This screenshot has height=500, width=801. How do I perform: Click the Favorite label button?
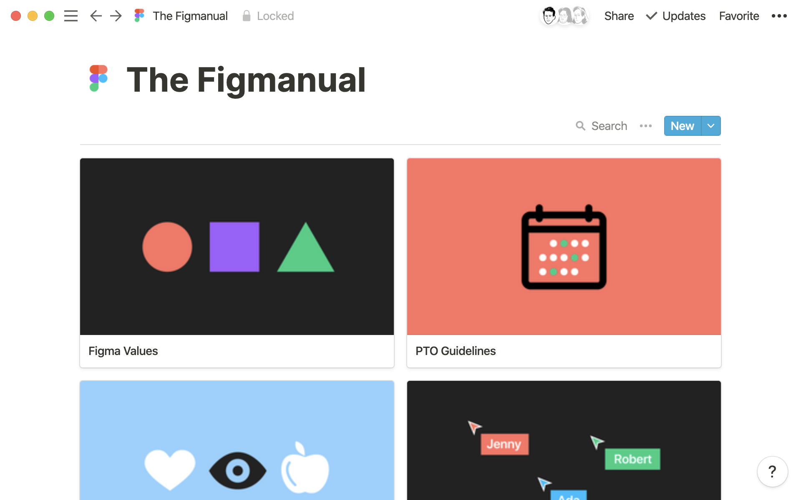click(x=739, y=15)
